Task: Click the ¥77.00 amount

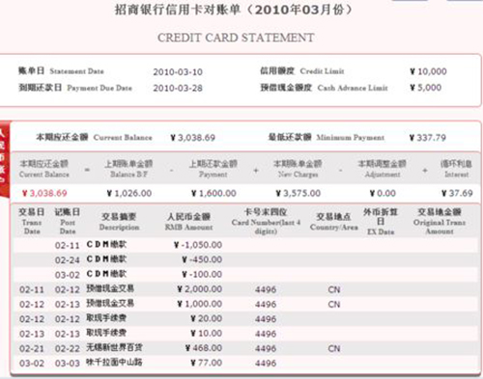Action: click(206, 363)
